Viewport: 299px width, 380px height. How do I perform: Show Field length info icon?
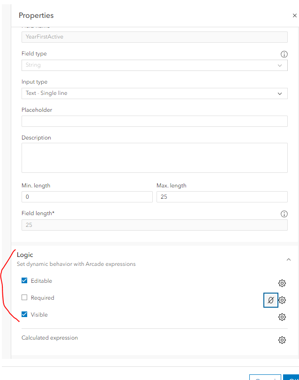click(x=284, y=214)
